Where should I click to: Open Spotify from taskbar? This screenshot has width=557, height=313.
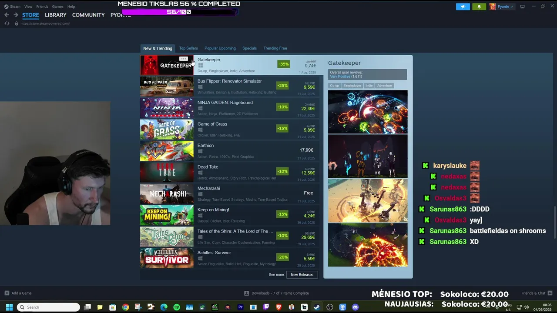click(x=177, y=307)
